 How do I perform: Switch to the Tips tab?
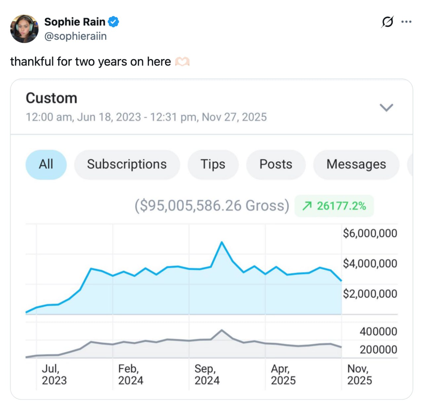click(213, 164)
